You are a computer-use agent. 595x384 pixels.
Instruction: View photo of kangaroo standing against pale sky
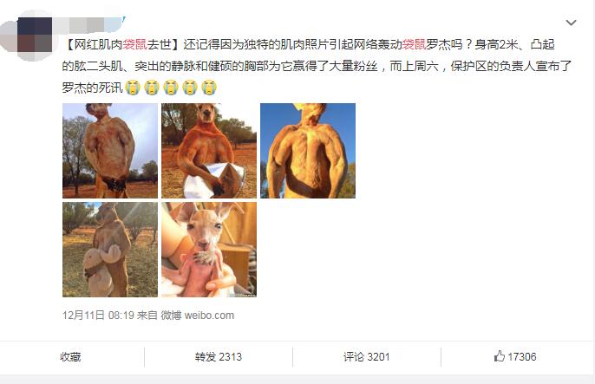110,151
